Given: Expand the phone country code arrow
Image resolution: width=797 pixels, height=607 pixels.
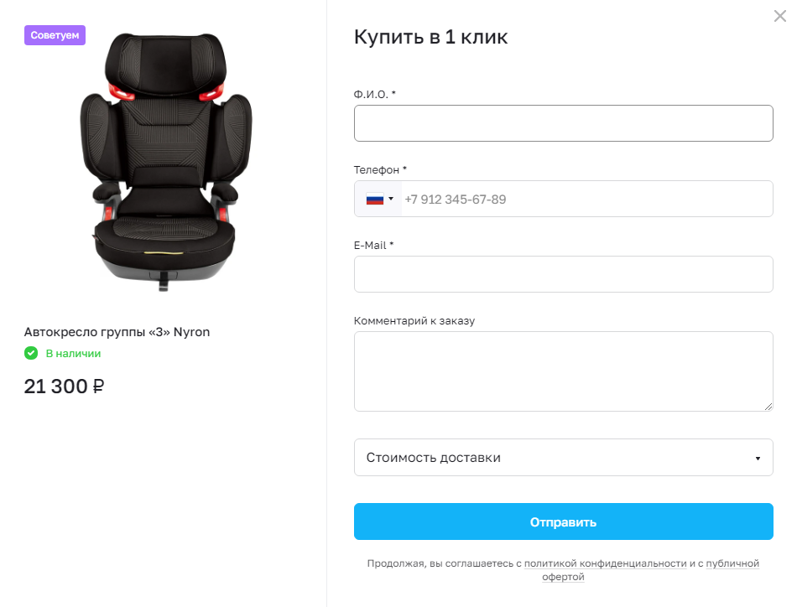Looking at the screenshot, I should point(391,199).
